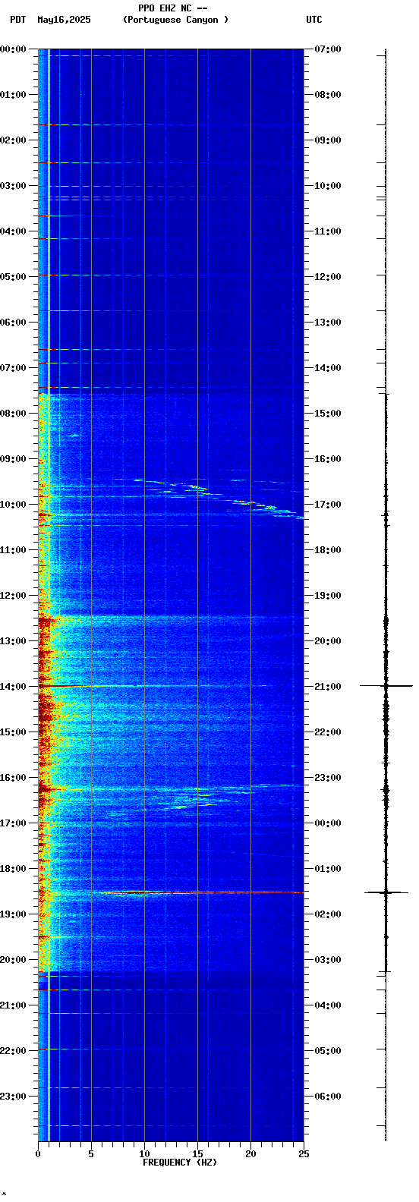Select the 17:00 label on UTC axis
419x1202 pixels.
click(x=327, y=505)
